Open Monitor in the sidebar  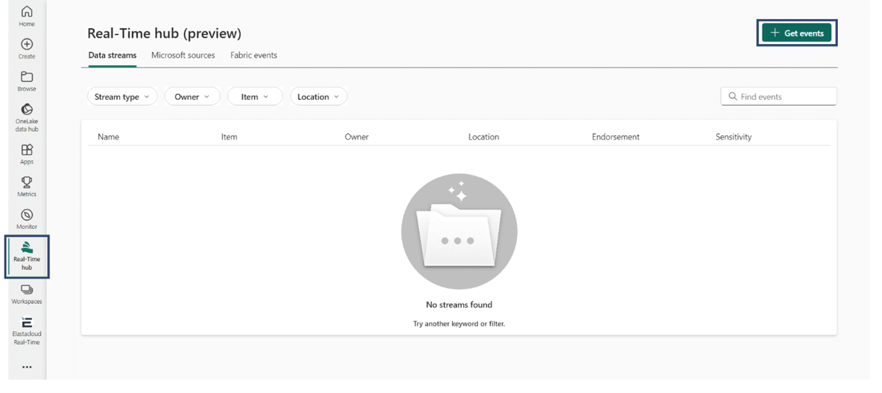click(x=27, y=219)
